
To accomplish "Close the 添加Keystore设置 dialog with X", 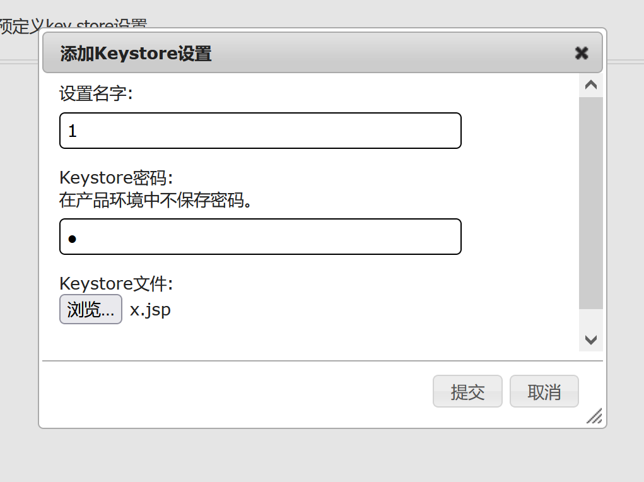I will pos(582,53).
